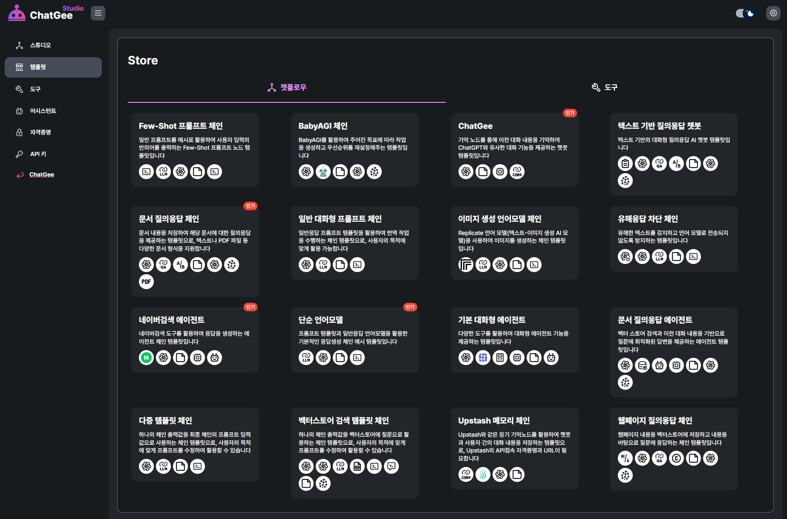Open the BabyAGI 체인 template card

coord(355,150)
